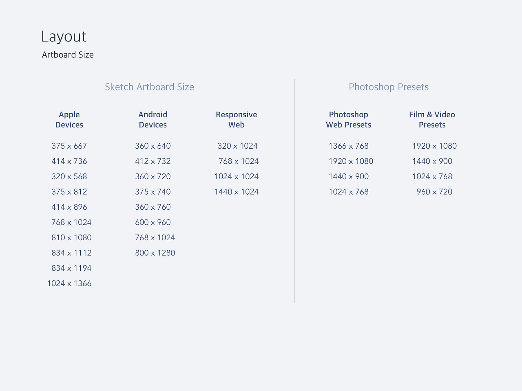Select the 1024 x 1366 Apple size
This screenshot has width=522, height=391.
pos(69,283)
